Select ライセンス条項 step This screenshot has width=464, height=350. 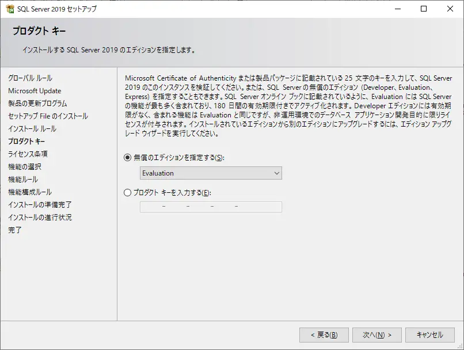(28, 154)
